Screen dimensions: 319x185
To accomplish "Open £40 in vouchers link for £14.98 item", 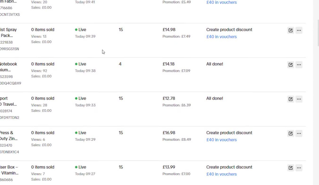I will click(222, 37).
